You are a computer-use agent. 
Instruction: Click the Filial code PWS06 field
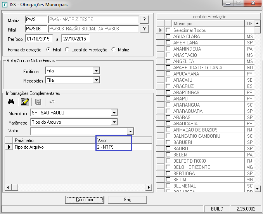point(36,29)
